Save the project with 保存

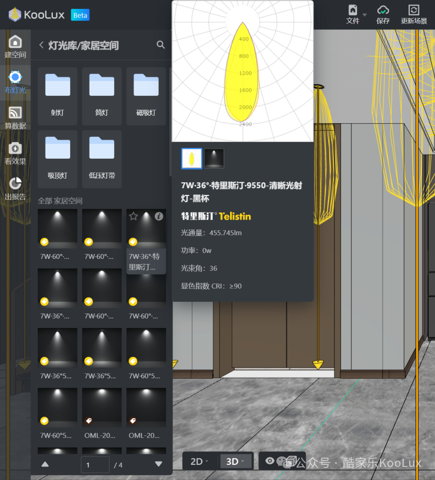click(383, 15)
